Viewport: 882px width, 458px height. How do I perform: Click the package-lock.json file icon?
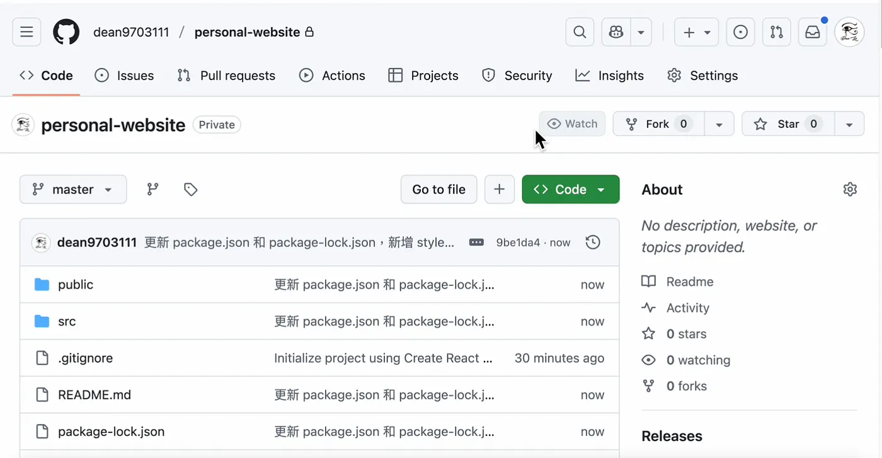point(42,432)
